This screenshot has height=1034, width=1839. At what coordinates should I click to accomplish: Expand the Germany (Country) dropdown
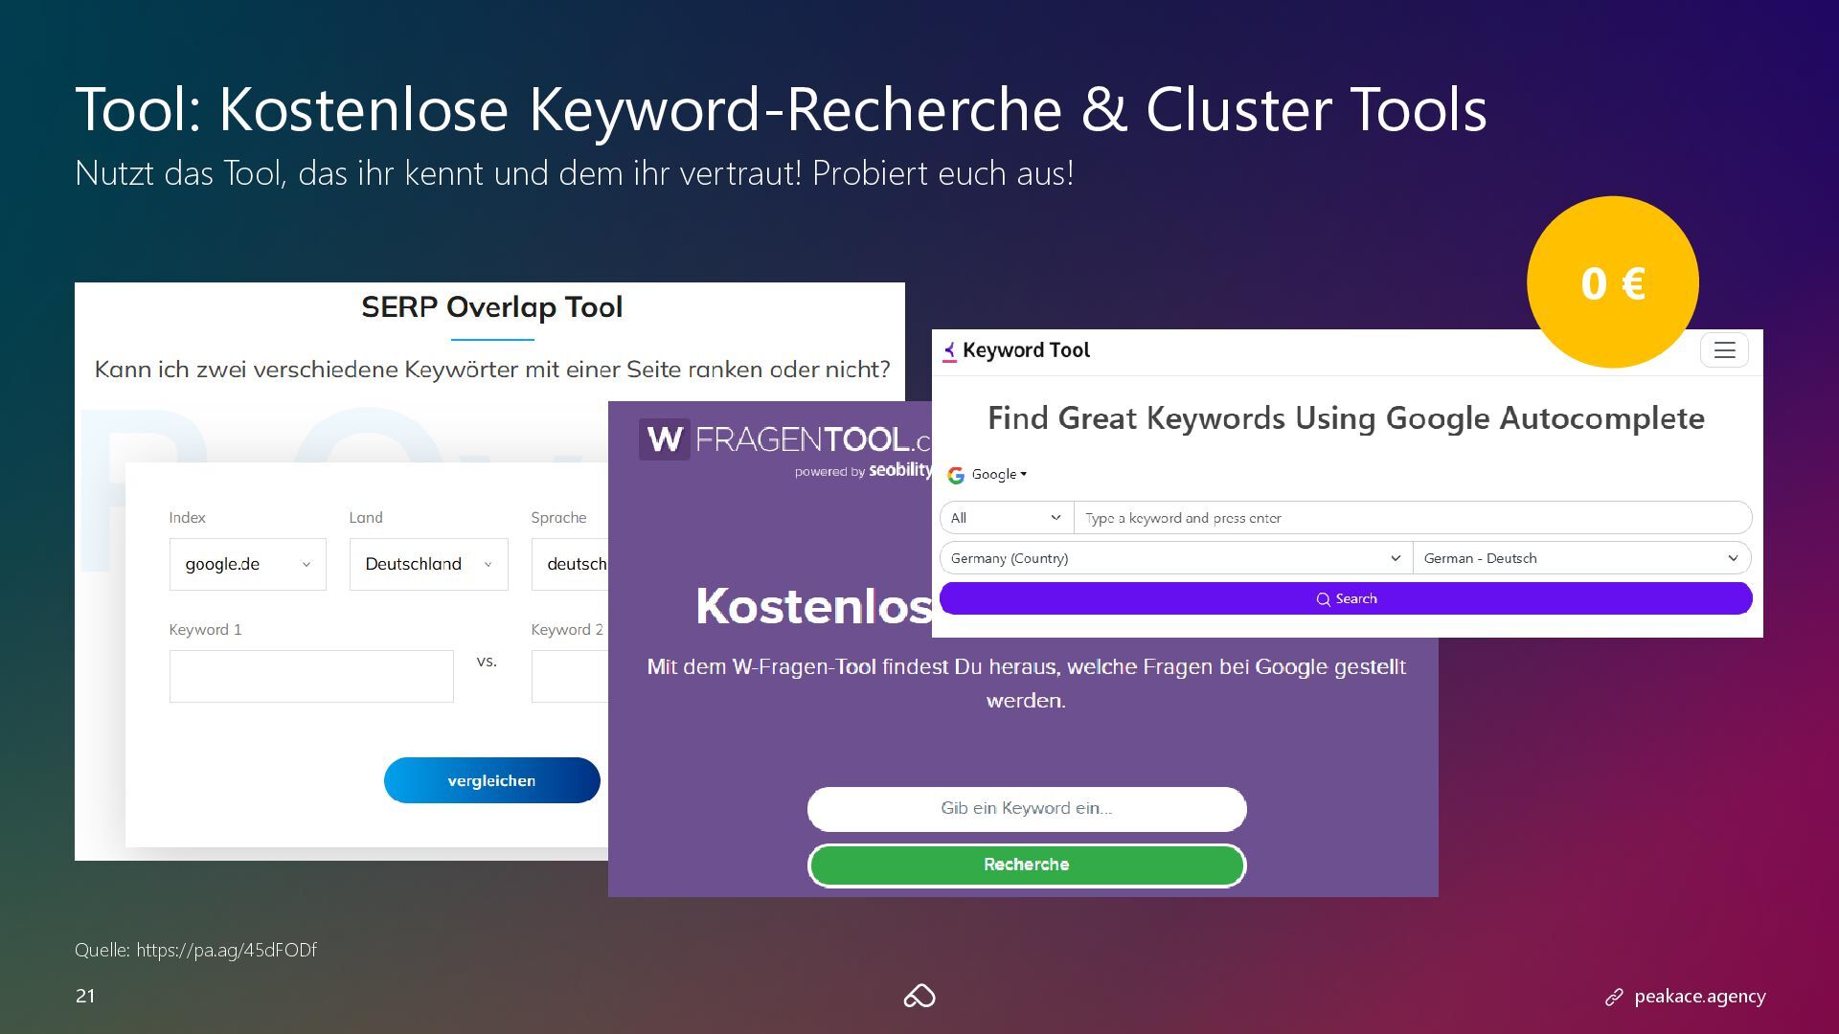click(1175, 558)
